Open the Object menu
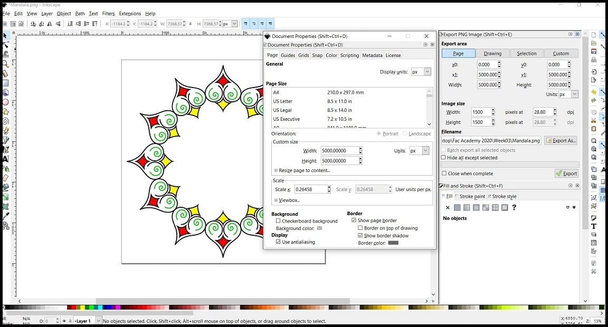The image size is (608, 327). point(63,14)
